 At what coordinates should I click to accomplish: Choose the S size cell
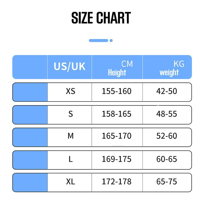coord(71,114)
